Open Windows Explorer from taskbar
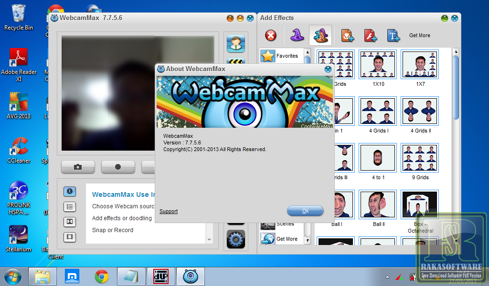The height and width of the screenshot is (286, 489). pyautogui.click(x=43, y=276)
